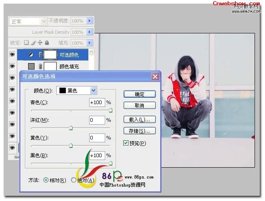265x201 pixels.
Task: Click the Layer Mask Density 100% field
Action: 79,32
